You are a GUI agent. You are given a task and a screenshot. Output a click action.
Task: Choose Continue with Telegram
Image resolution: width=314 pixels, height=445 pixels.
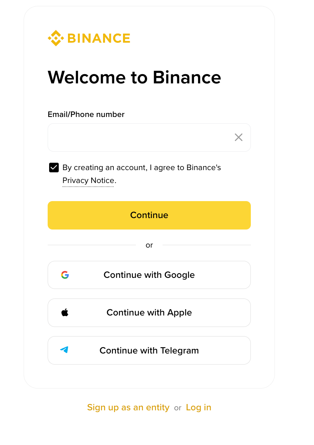tap(149, 350)
